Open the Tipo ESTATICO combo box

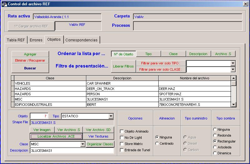pos(111,116)
